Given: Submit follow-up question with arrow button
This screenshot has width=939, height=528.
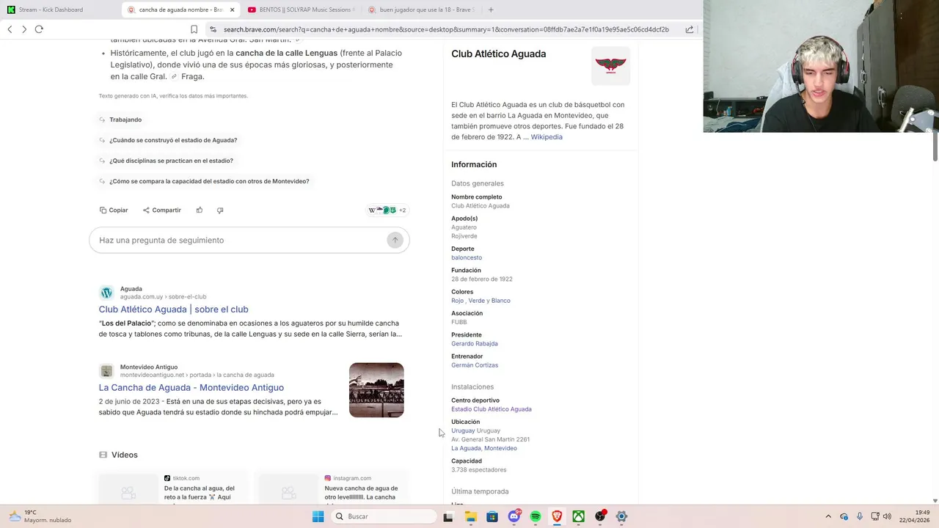Looking at the screenshot, I should [x=395, y=240].
